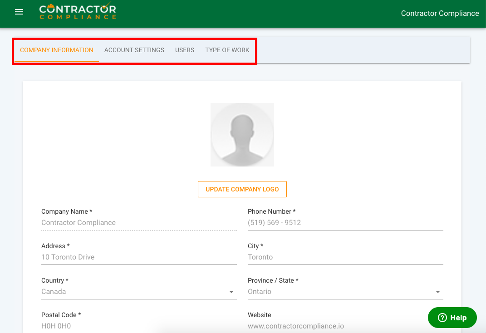Click the Address field with 10 Toronto Drive
This screenshot has height=333, width=486.
[x=138, y=257]
